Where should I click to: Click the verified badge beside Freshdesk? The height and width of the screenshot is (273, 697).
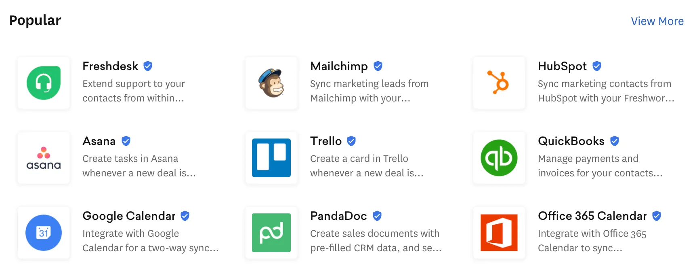pyautogui.click(x=148, y=66)
